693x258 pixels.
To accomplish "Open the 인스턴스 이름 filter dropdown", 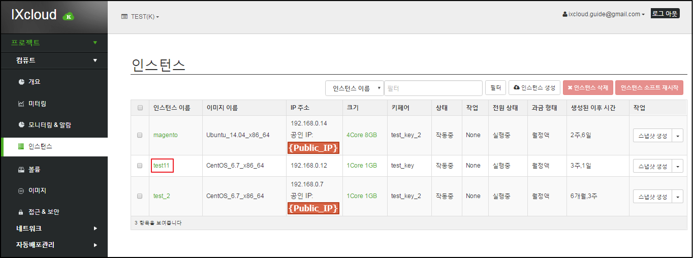I will pyautogui.click(x=354, y=88).
